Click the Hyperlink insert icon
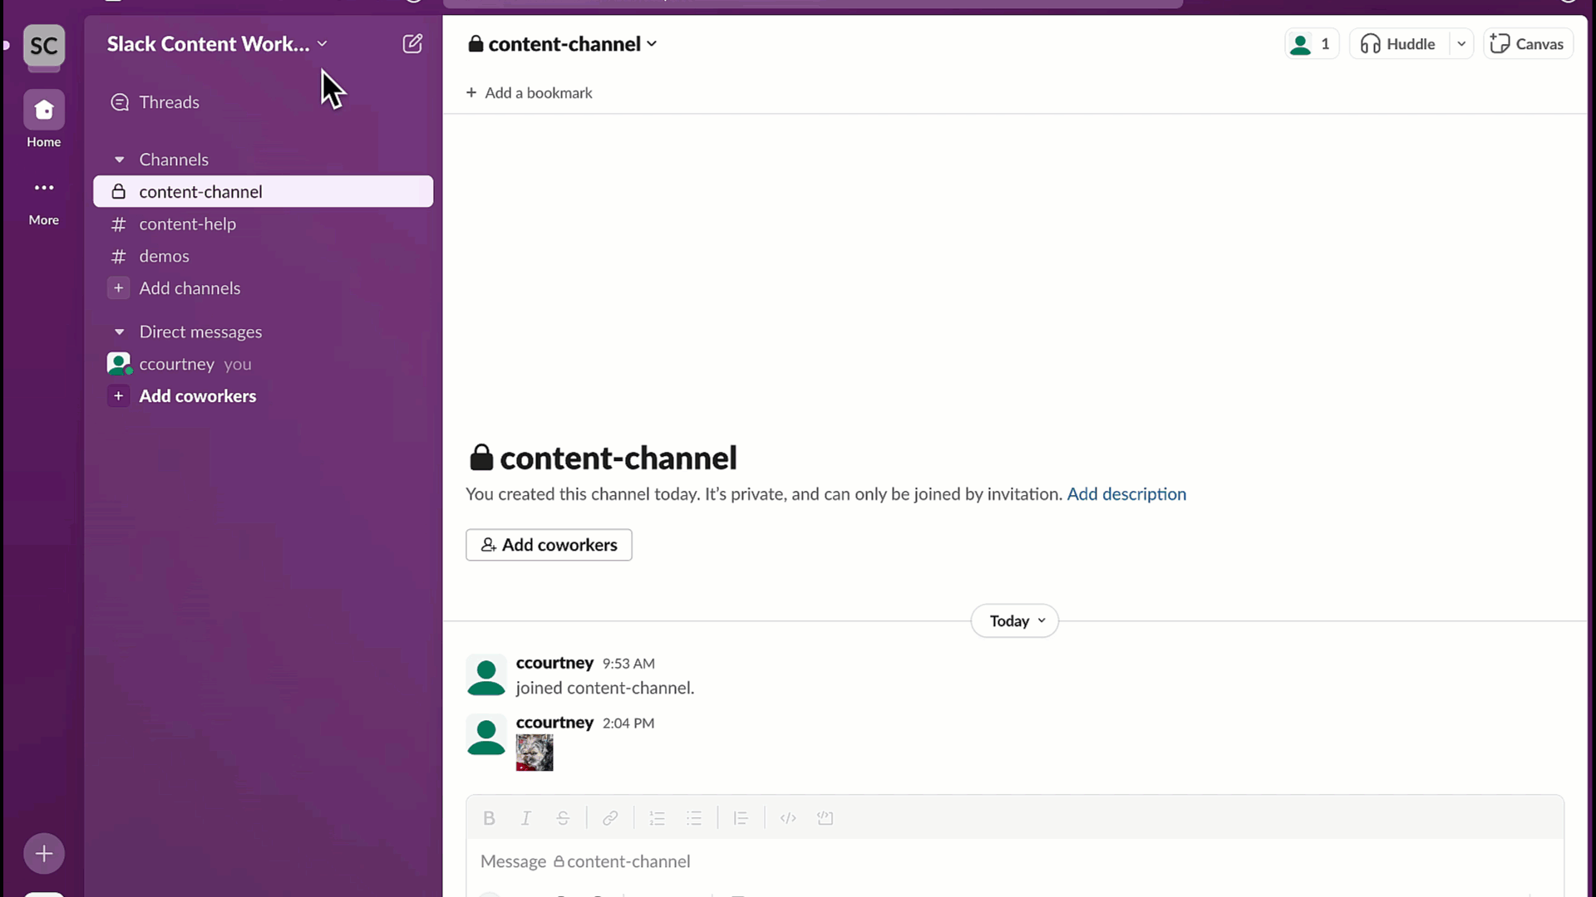1596x897 pixels. (611, 817)
